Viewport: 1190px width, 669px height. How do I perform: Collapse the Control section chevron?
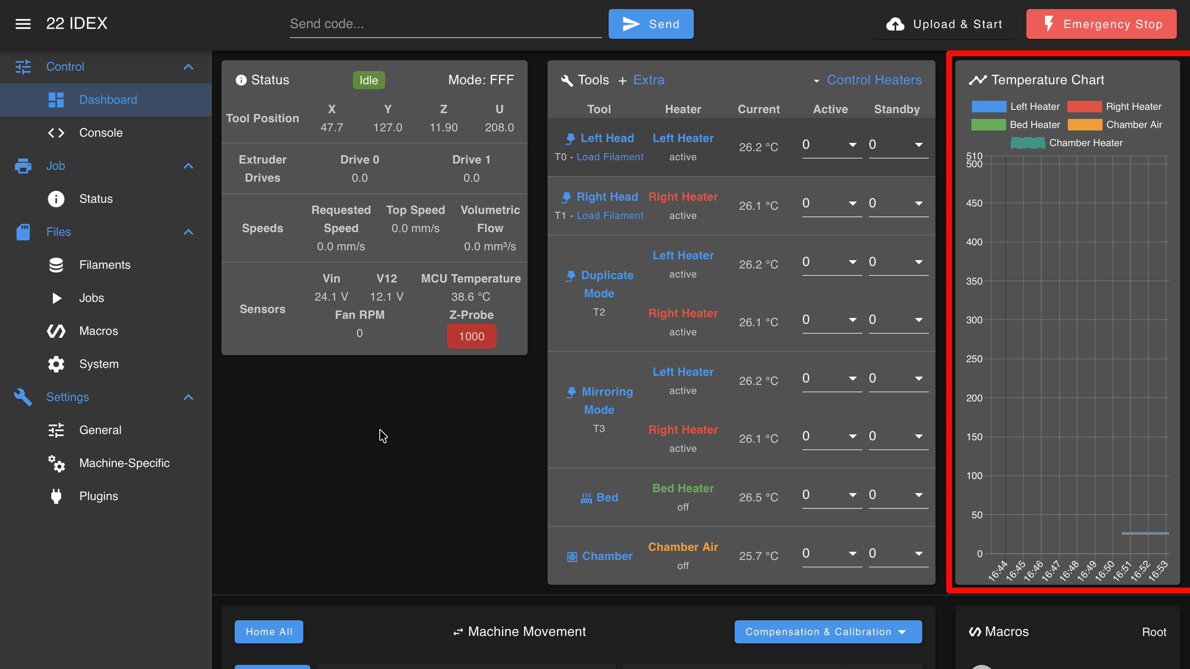pos(188,66)
